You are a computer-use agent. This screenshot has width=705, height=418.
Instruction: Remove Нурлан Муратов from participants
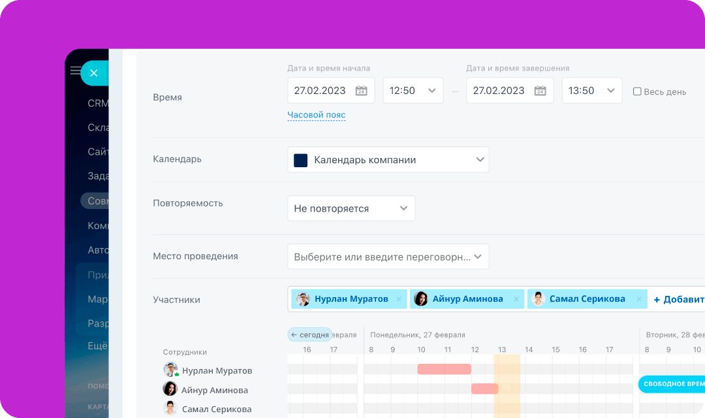coord(399,299)
